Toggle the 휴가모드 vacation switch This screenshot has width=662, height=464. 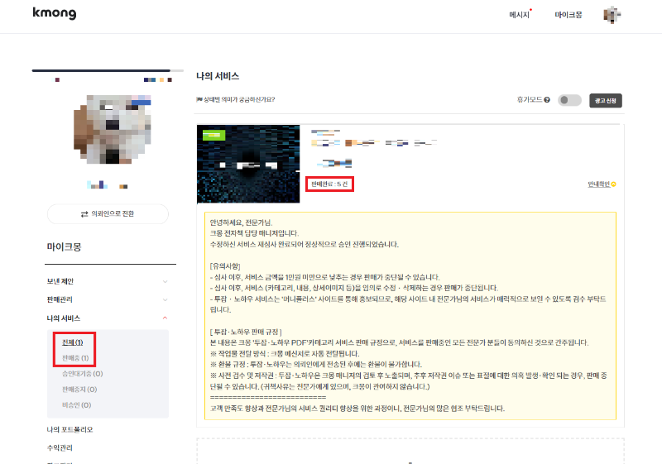(x=569, y=100)
